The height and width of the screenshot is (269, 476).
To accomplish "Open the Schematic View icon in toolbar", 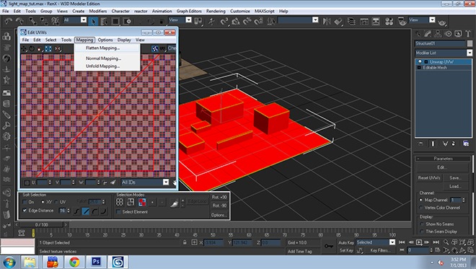I will (x=376, y=21).
